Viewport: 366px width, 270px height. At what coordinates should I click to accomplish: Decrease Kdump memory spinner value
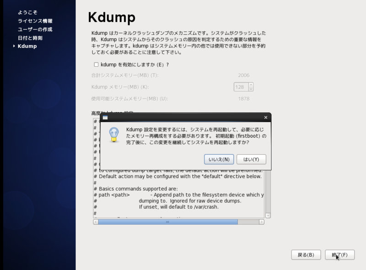coord(251,89)
